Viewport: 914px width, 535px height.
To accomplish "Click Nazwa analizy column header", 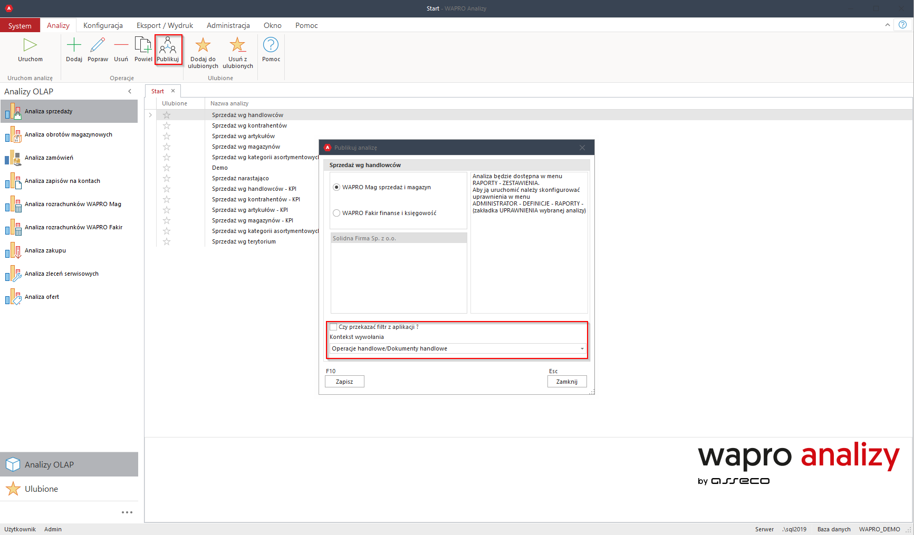I will [x=229, y=103].
